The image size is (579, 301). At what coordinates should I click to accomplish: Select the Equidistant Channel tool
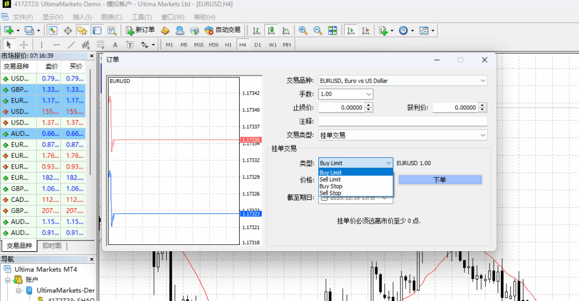86,45
